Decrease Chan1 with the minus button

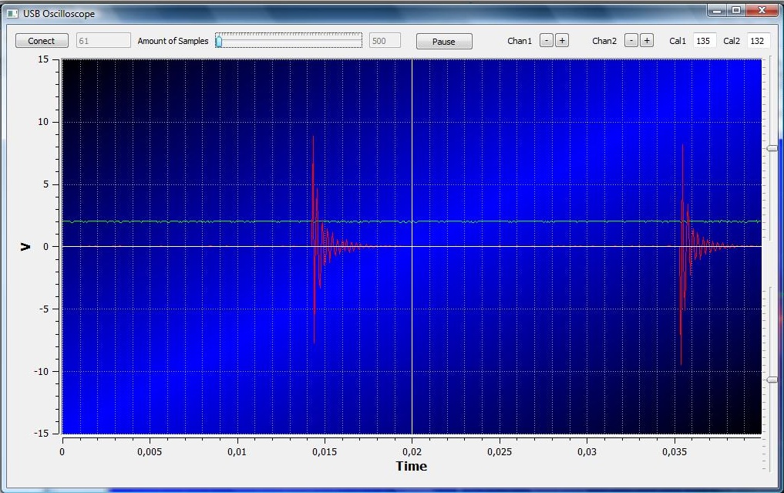pyautogui.click(x=547, y=41)
